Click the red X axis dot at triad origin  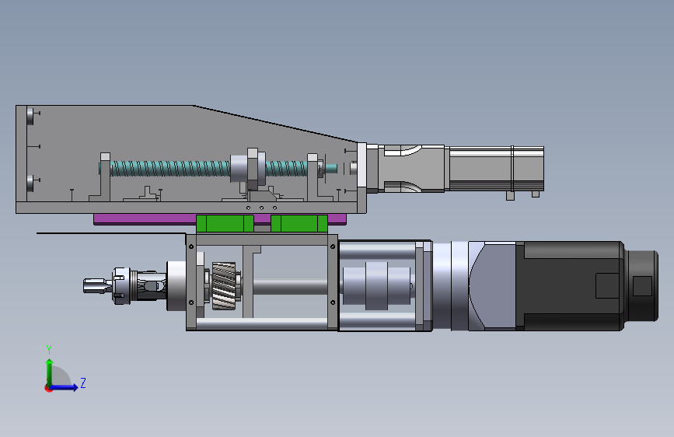click(48, 388)
